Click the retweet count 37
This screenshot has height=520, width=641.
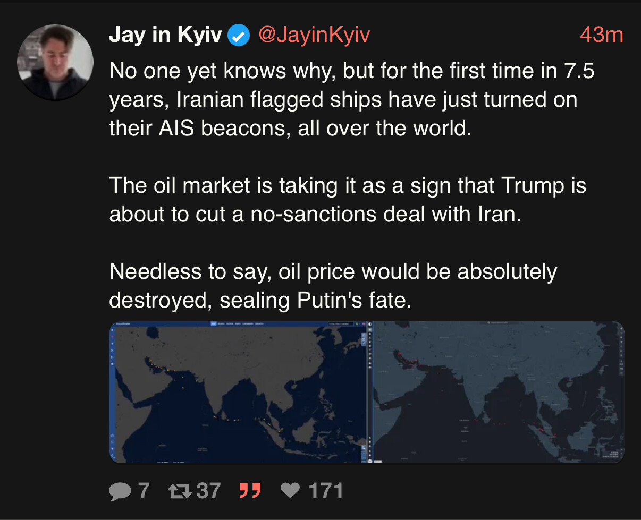click(x=208, y=491)
